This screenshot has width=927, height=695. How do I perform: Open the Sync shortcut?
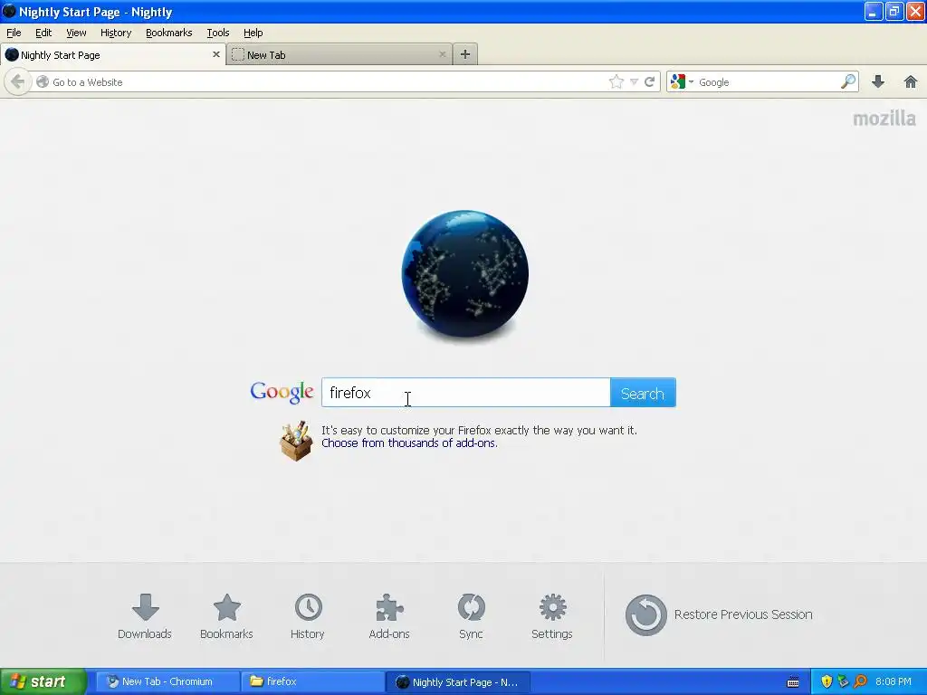click(471, 616)
